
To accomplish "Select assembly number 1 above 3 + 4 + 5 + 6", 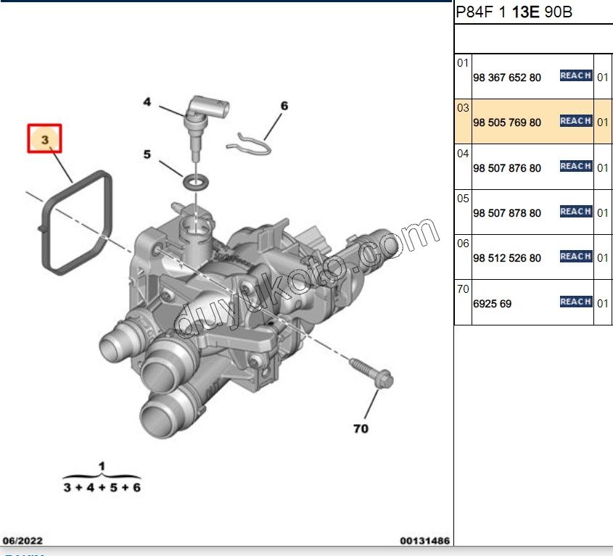I will tap(102, 465).
